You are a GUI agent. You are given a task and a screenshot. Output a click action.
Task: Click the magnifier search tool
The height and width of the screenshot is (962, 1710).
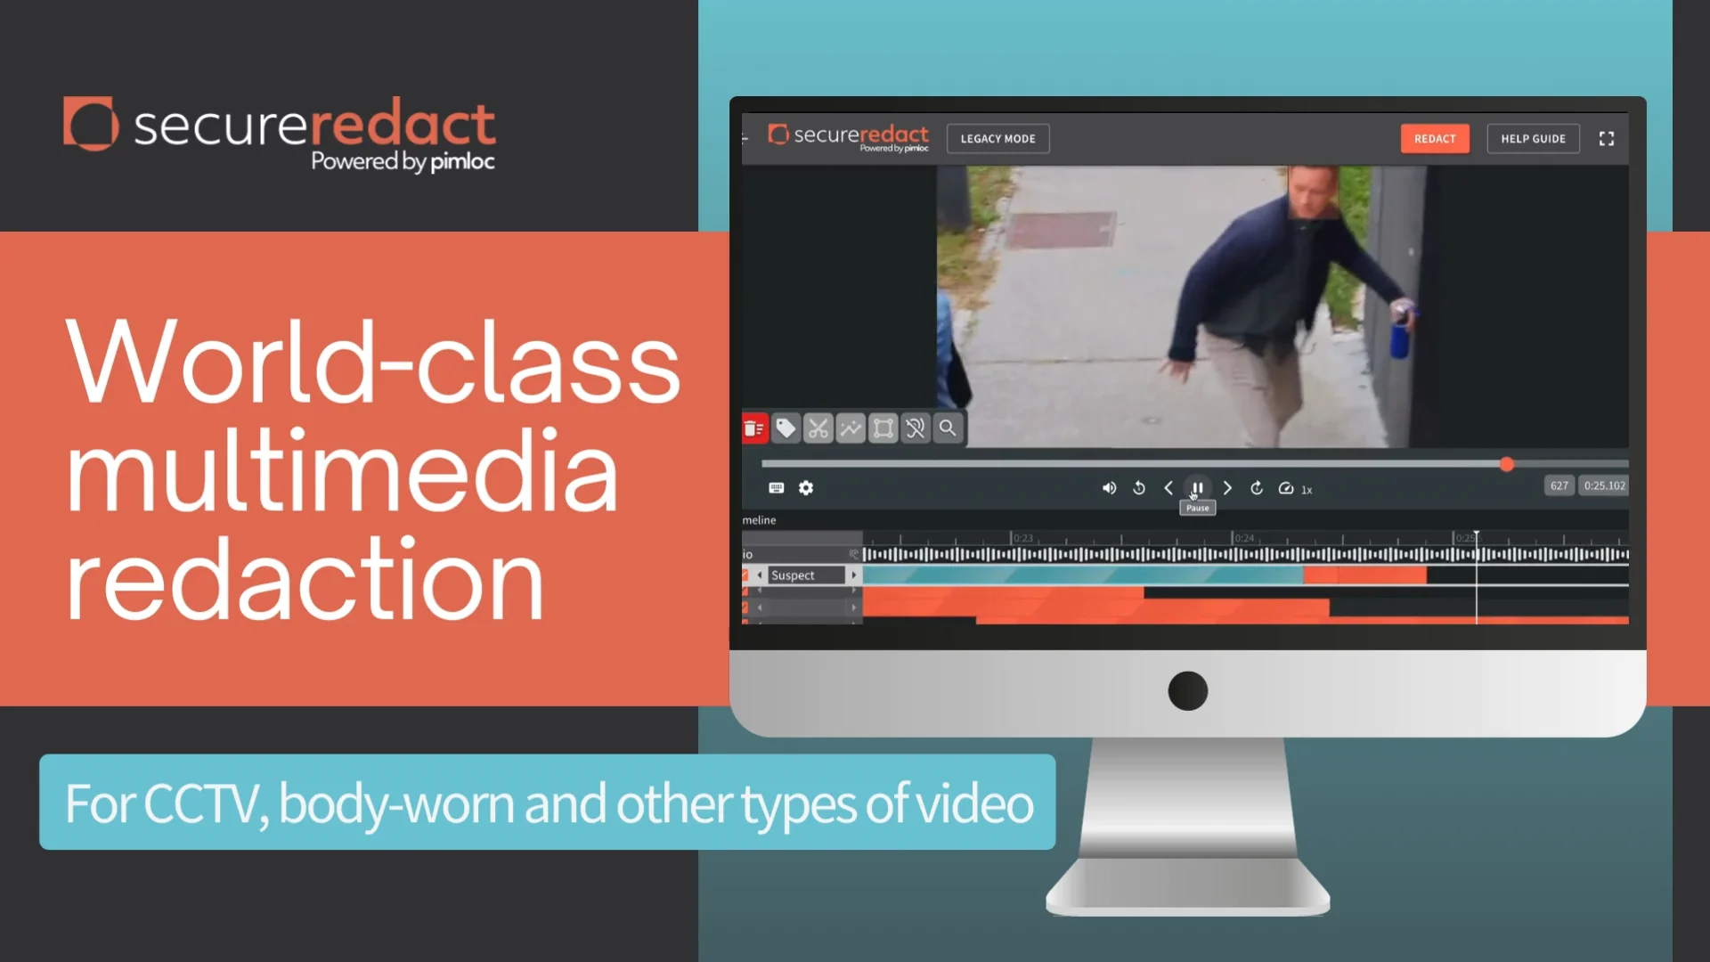948,428
